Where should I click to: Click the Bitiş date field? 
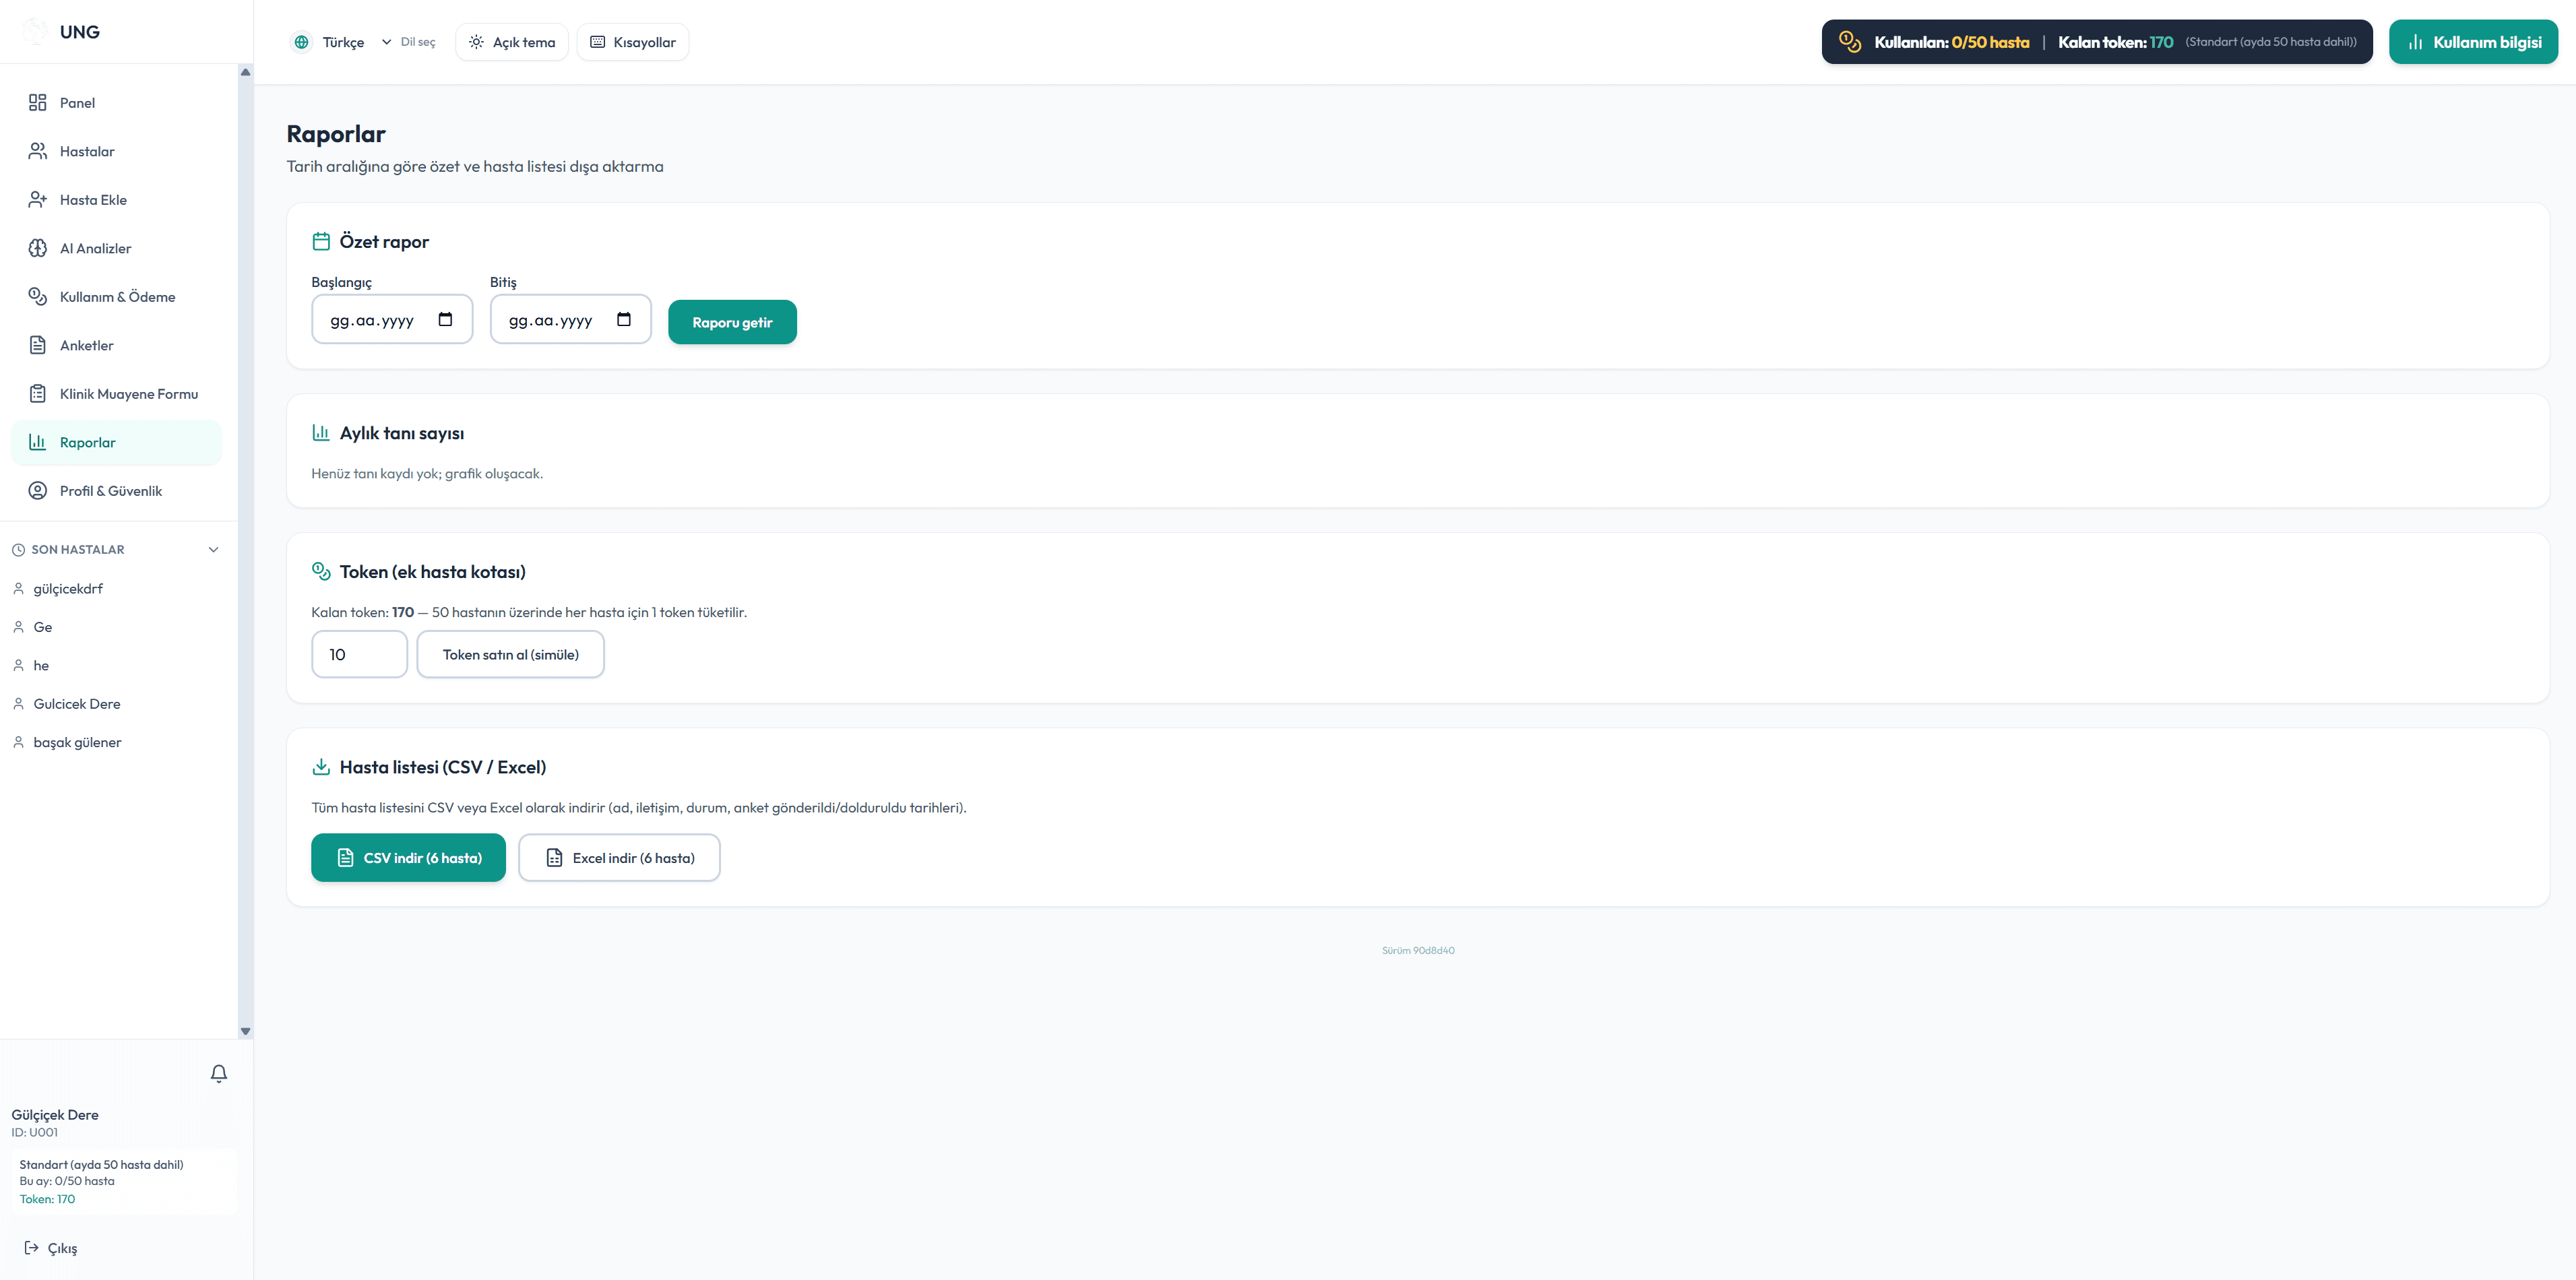coord(570,319)
